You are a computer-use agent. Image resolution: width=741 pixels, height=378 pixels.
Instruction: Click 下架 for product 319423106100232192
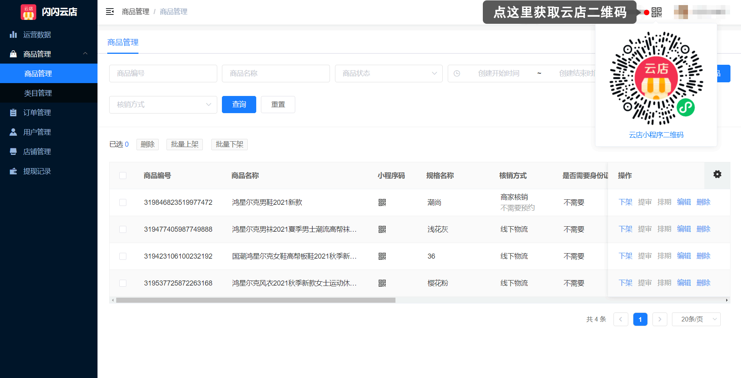coord(626,256)
